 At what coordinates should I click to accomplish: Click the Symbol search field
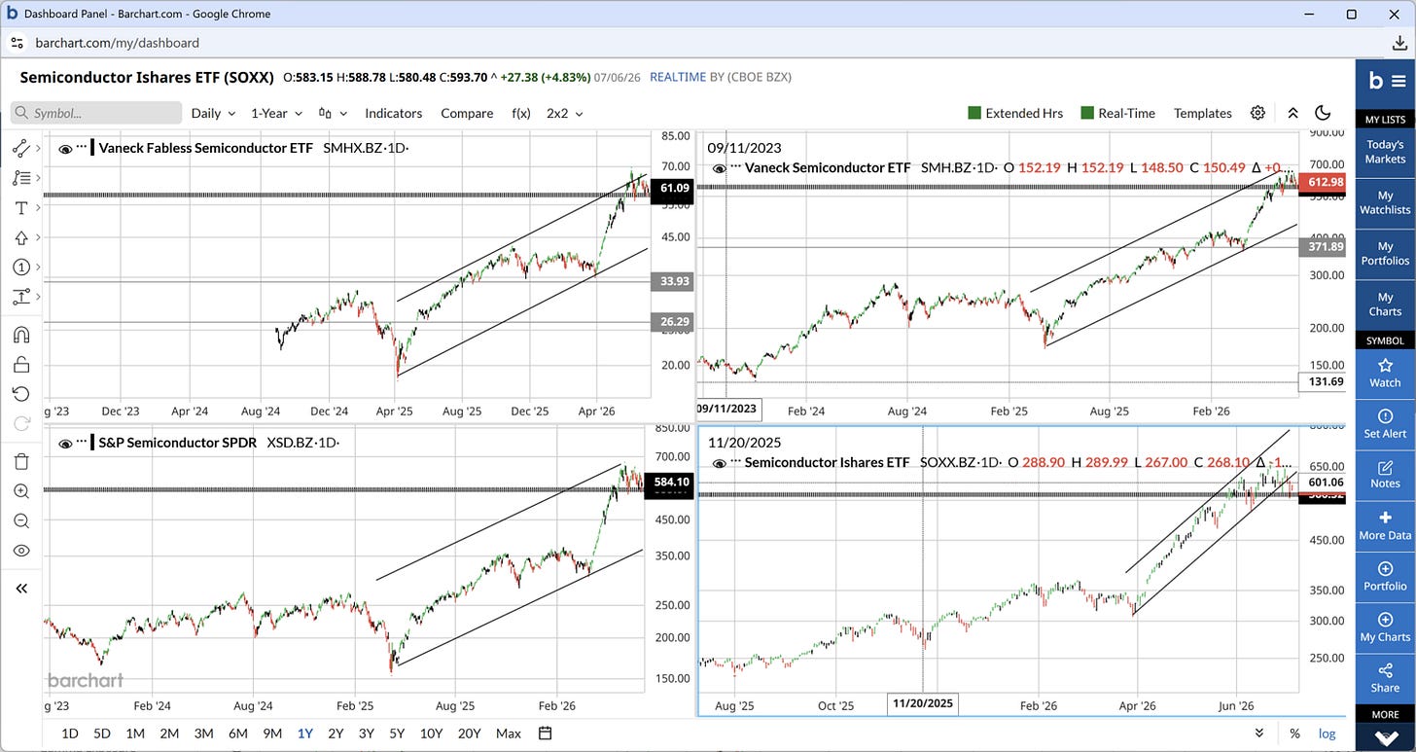tap(96, 113)
